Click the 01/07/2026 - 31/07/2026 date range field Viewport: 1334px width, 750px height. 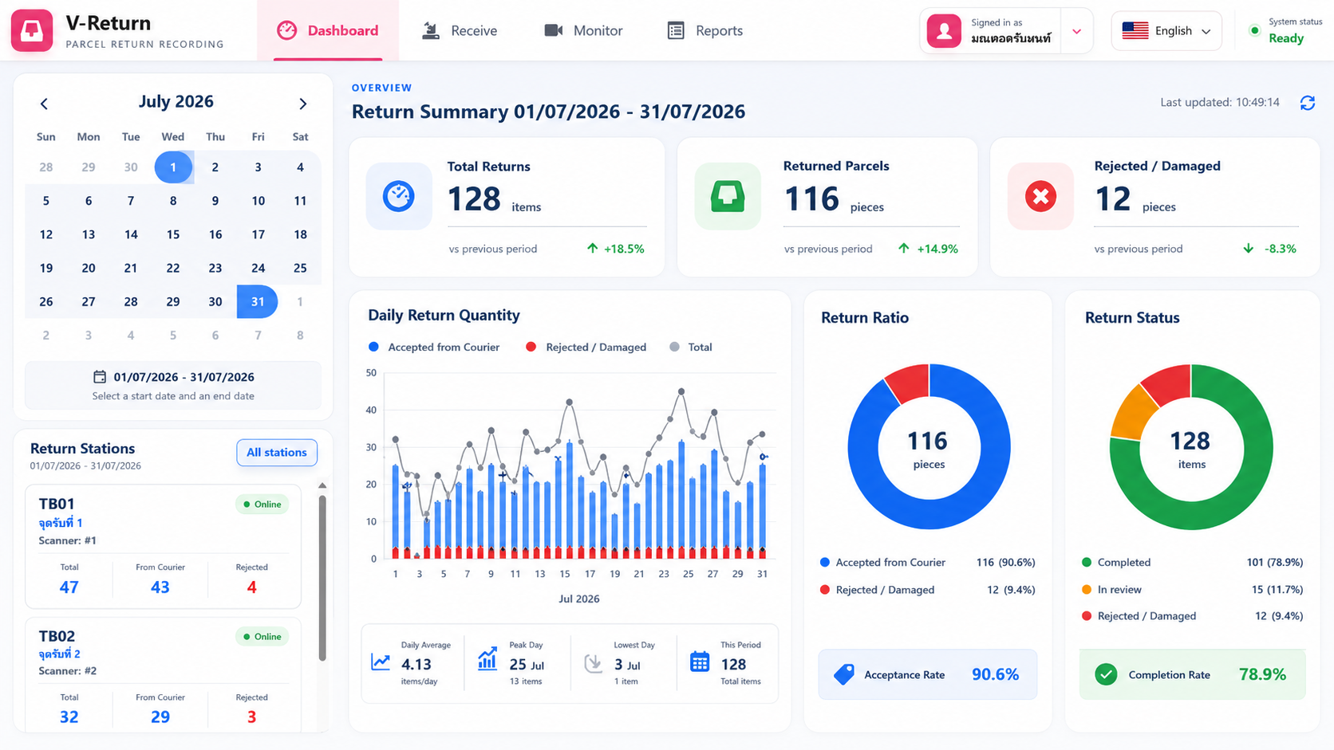(173, 385)
